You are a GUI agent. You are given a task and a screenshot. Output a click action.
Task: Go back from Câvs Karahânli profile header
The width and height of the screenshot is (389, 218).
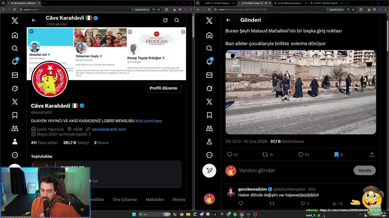(x=34, y=20)
